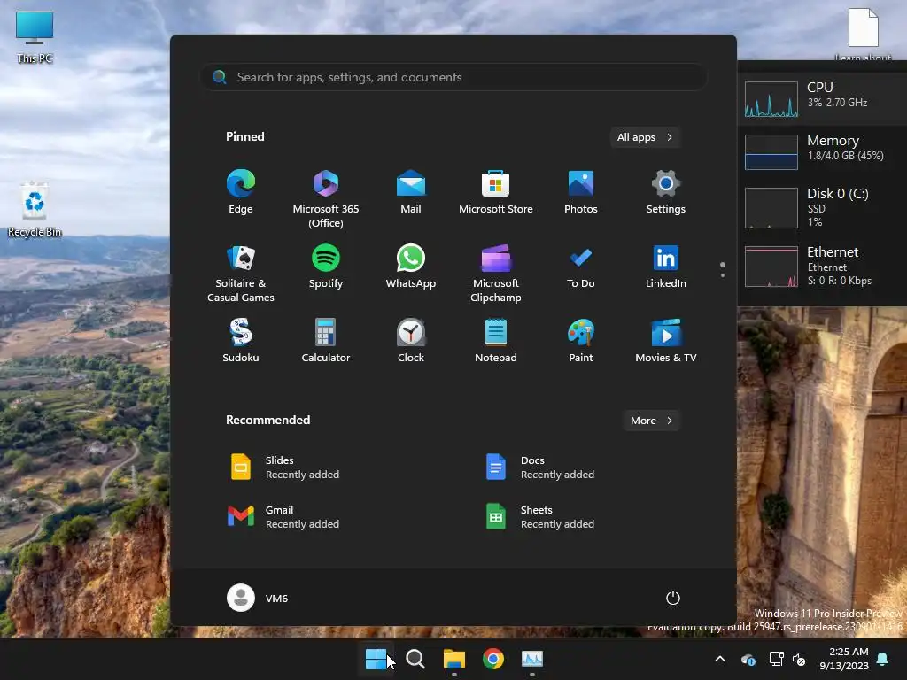Launch the Clock app

point(411,341)
